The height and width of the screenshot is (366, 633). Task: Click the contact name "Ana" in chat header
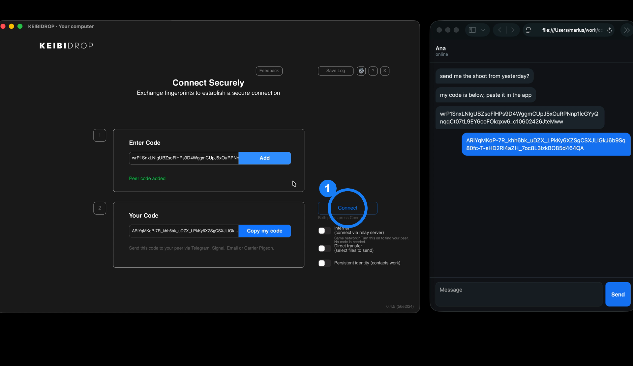(x=441, y=48)
